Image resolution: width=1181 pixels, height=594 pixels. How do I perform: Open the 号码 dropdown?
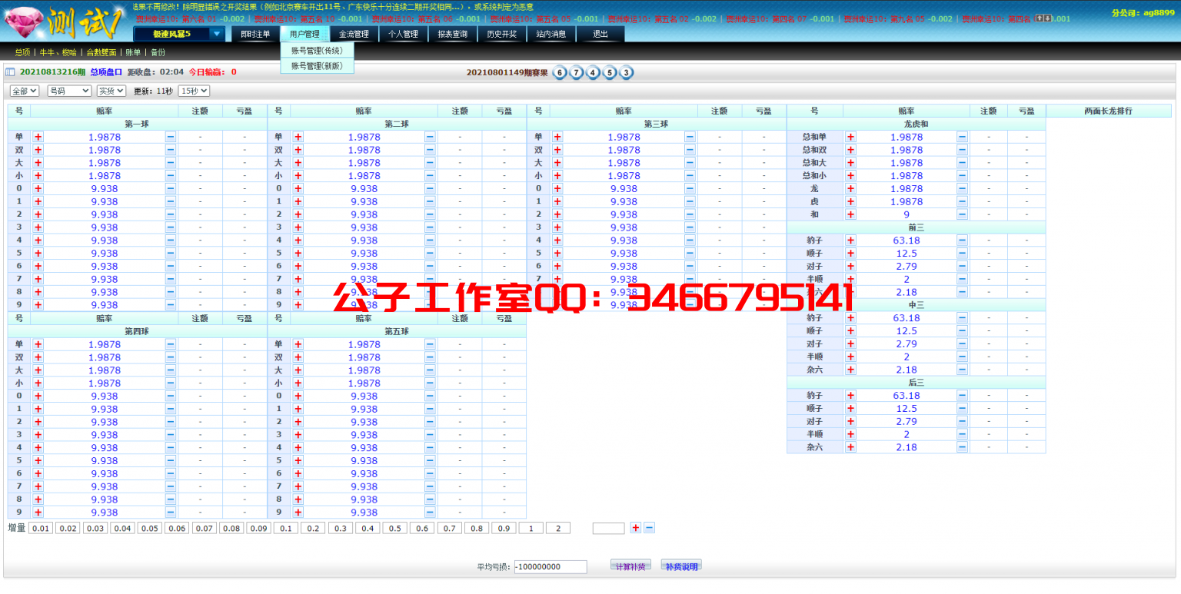click(x=69, y=91)
